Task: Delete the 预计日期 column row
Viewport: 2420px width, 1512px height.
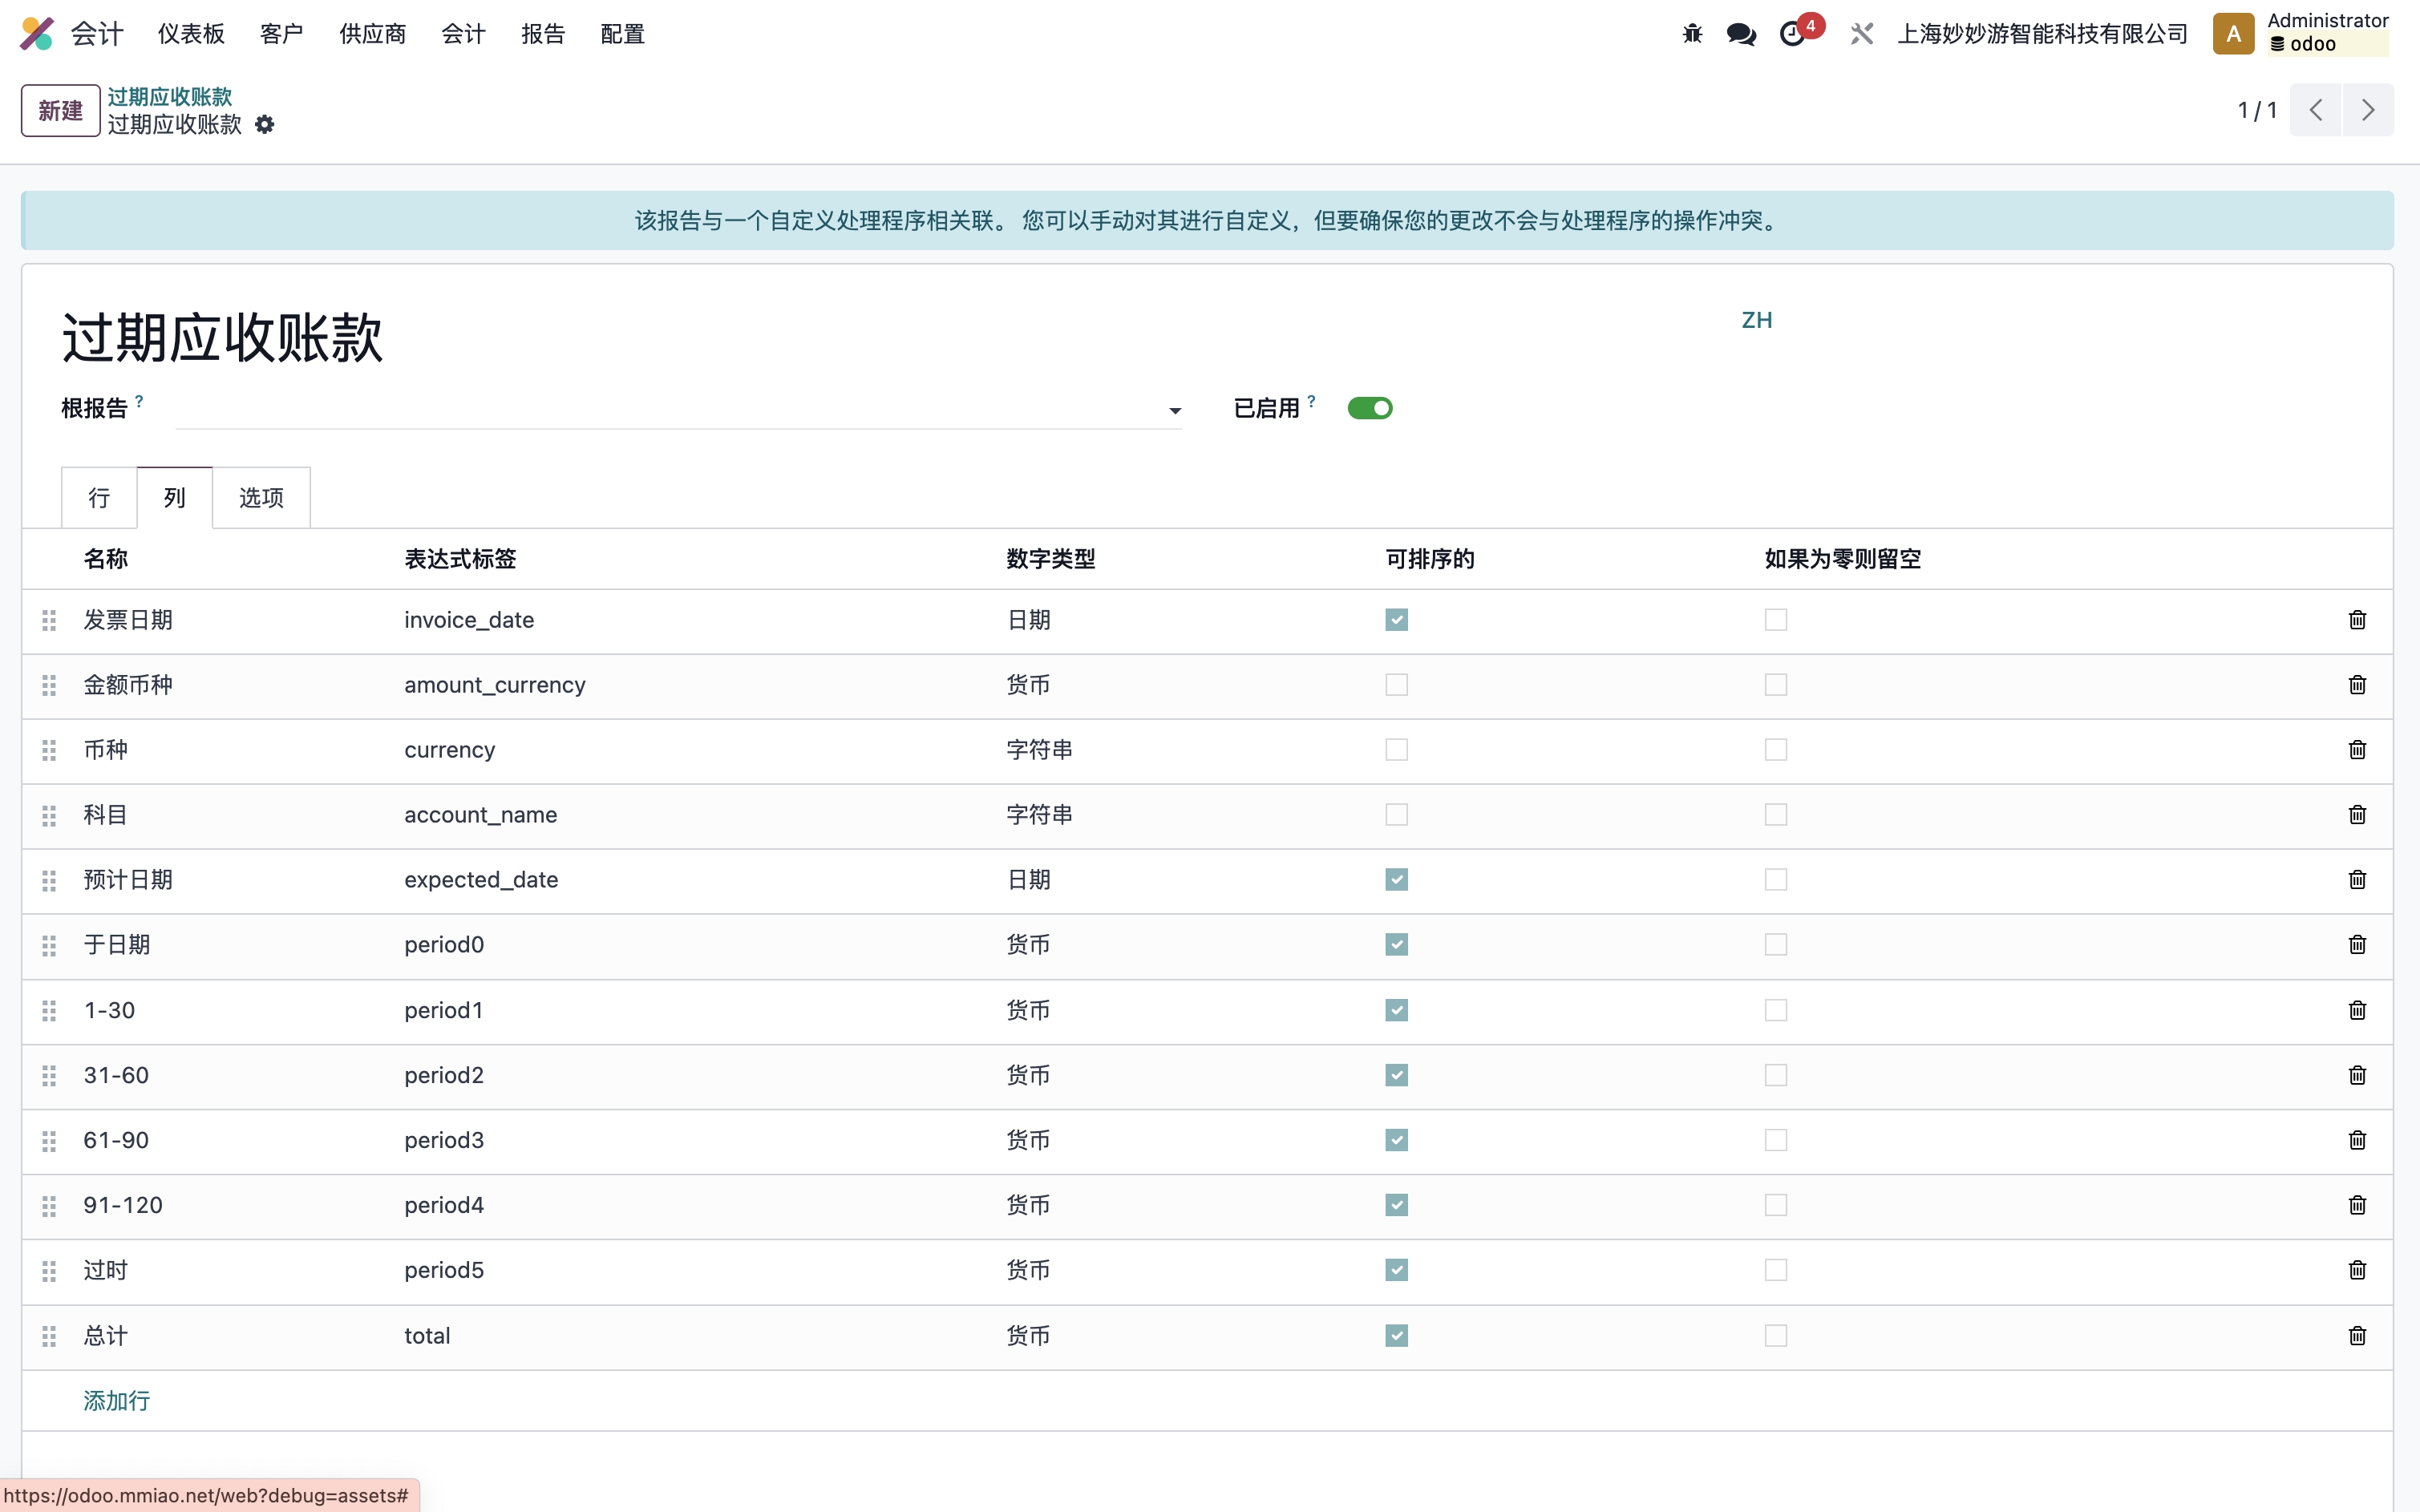Action: click(x=2357, y=880)
